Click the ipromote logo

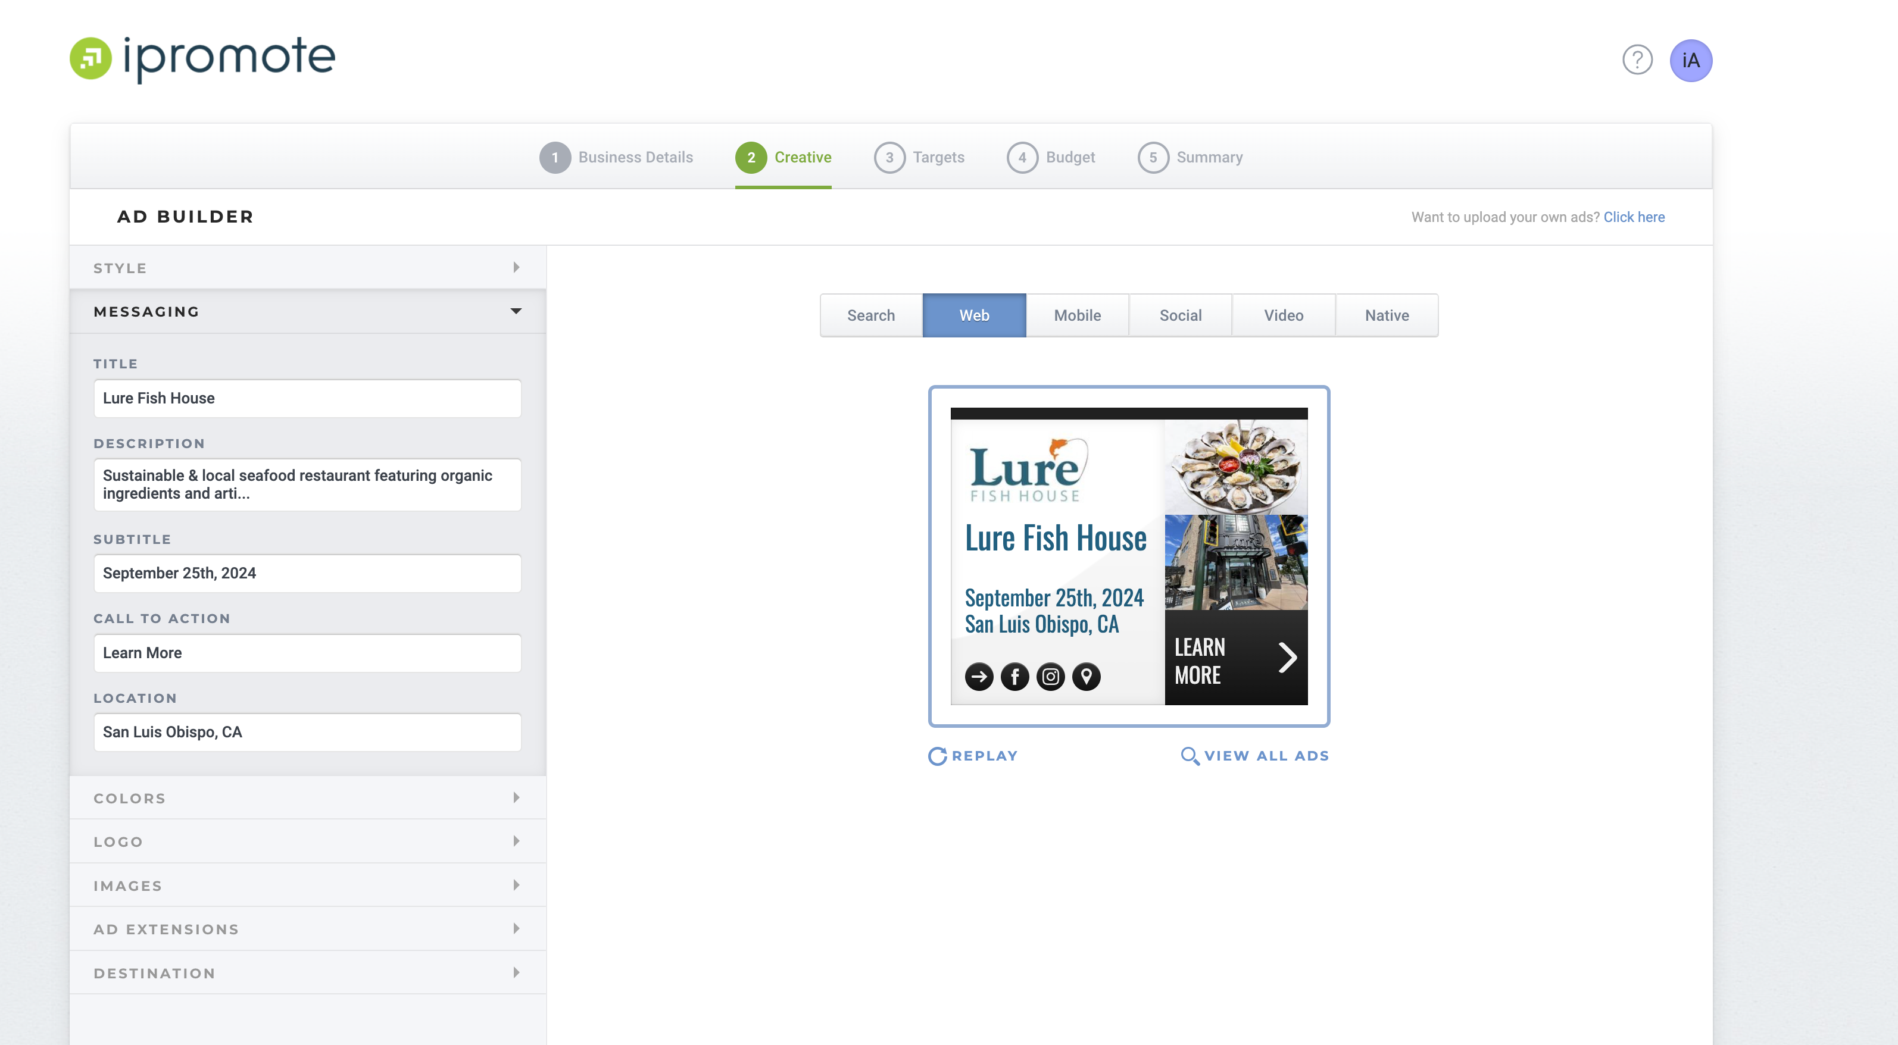point(202,58)
